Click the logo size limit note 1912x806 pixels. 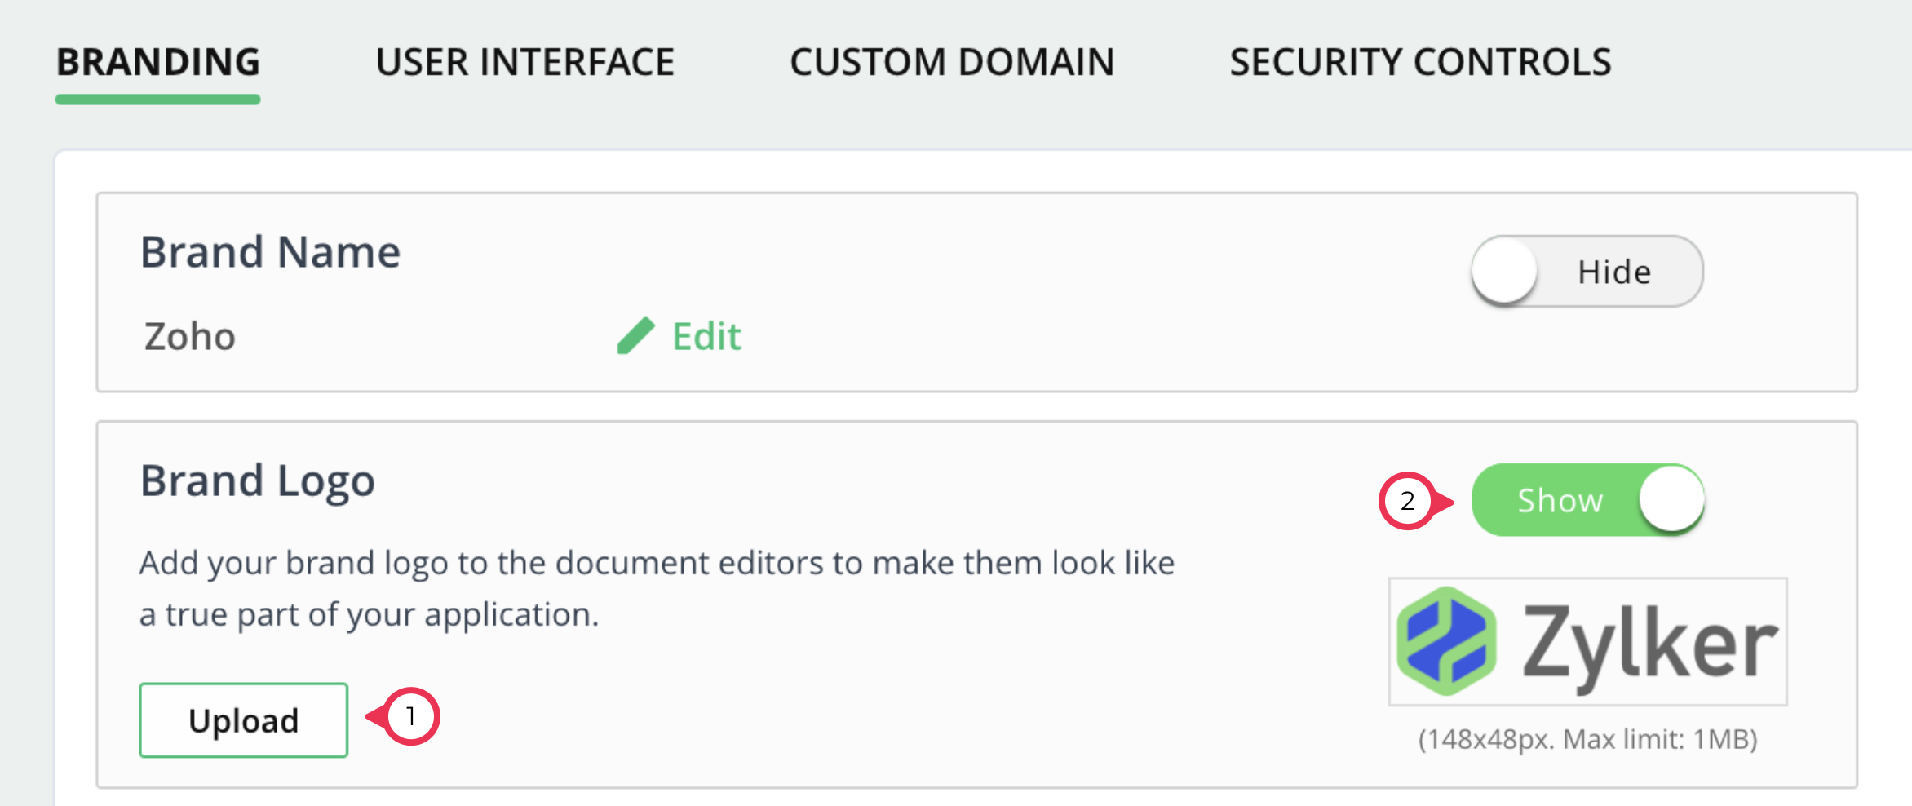click(x=1587, y=739)
